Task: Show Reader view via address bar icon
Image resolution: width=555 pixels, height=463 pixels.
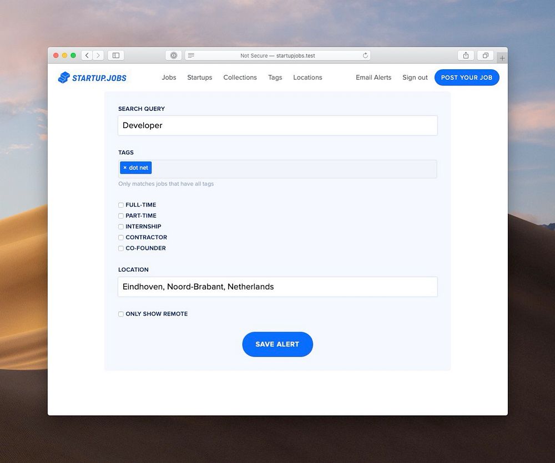Action: [x=191, y=55]
